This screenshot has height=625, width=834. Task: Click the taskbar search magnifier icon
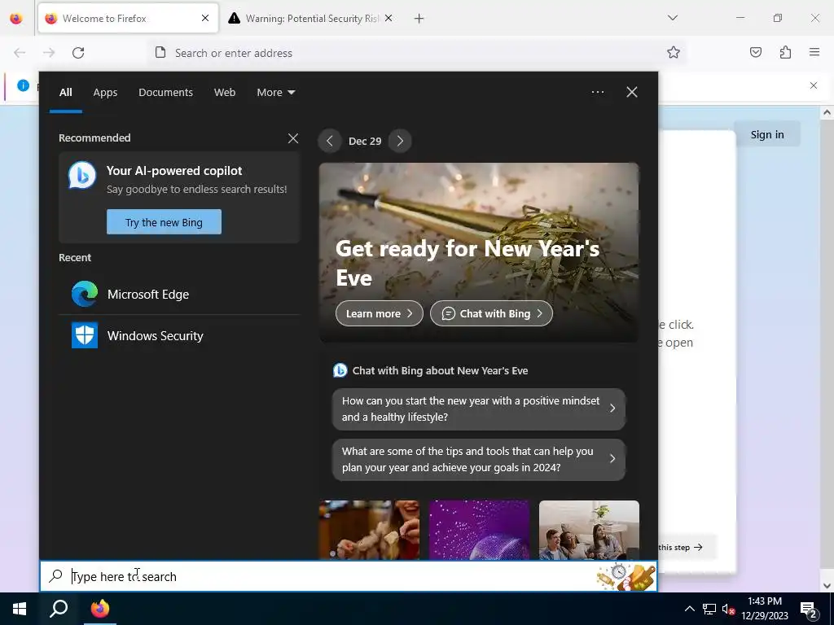(59, 609)
